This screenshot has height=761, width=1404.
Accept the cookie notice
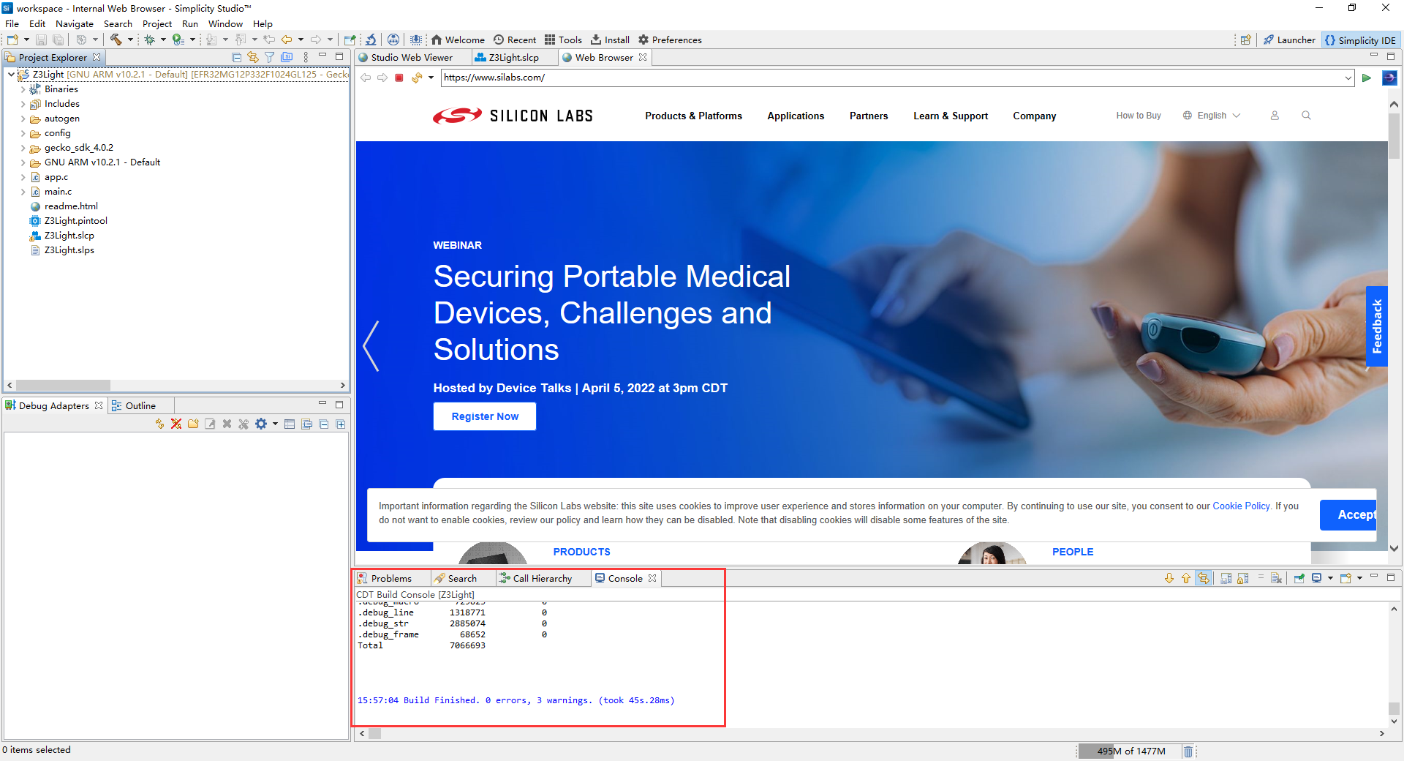click(x=1349, y=514)
